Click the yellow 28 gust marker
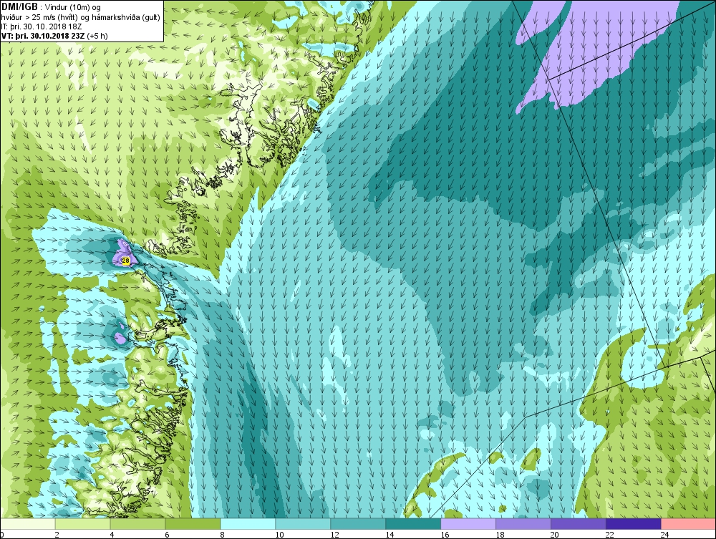The height and width of the screenshot is (539, 716). coord(125,260)
